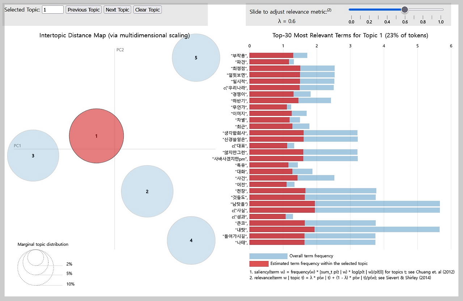Click the red topic 1 circle
This screenshot has height=301, width=463.
pos(97,136)
